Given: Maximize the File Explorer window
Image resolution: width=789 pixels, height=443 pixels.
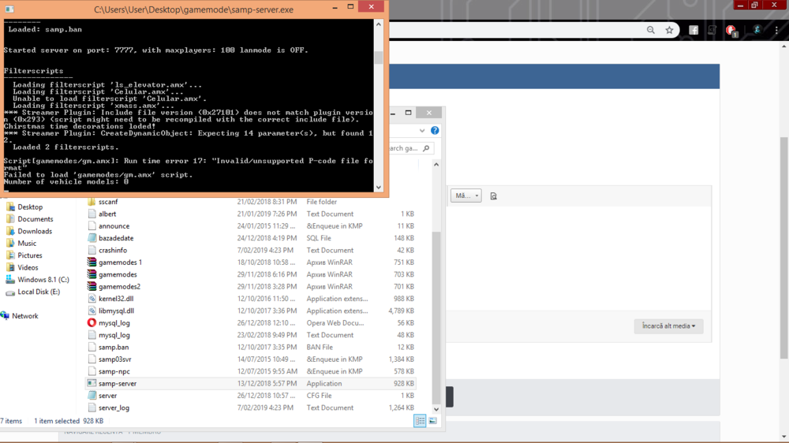Looking at the screenshot, I should click(409, 113).
